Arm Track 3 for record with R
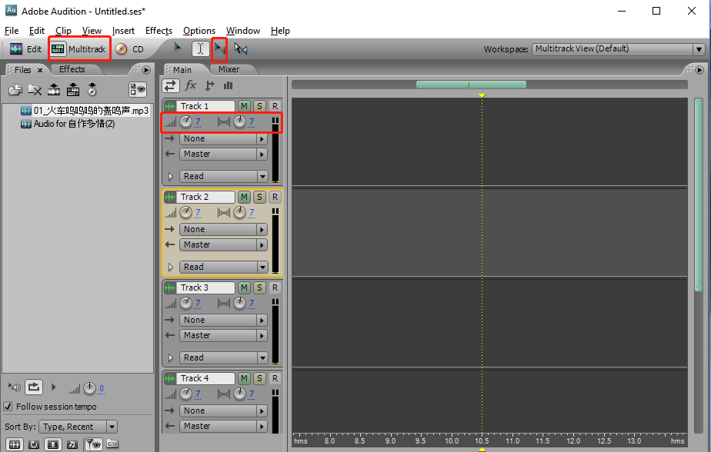The image size is (711, 452). pyautogui.click(x=275, y=287)
